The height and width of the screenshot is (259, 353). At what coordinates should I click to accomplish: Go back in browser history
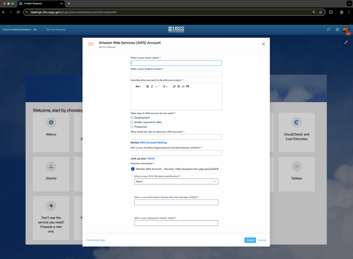3,12
